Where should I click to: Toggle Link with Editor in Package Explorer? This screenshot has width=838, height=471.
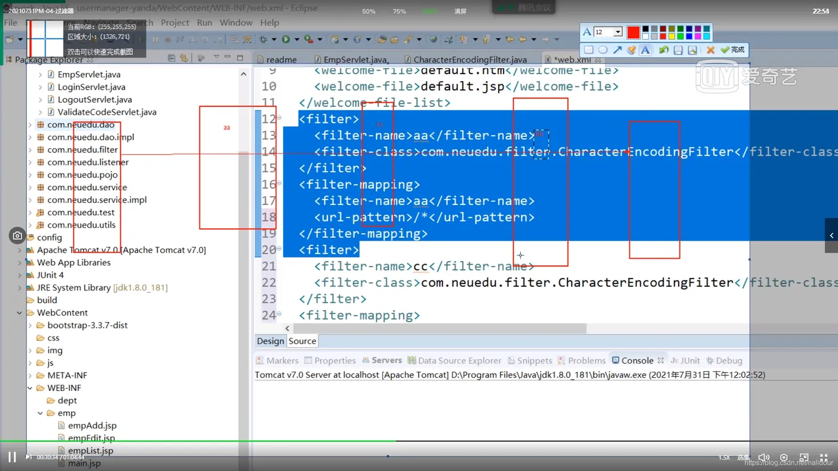[x=184, y=58]
